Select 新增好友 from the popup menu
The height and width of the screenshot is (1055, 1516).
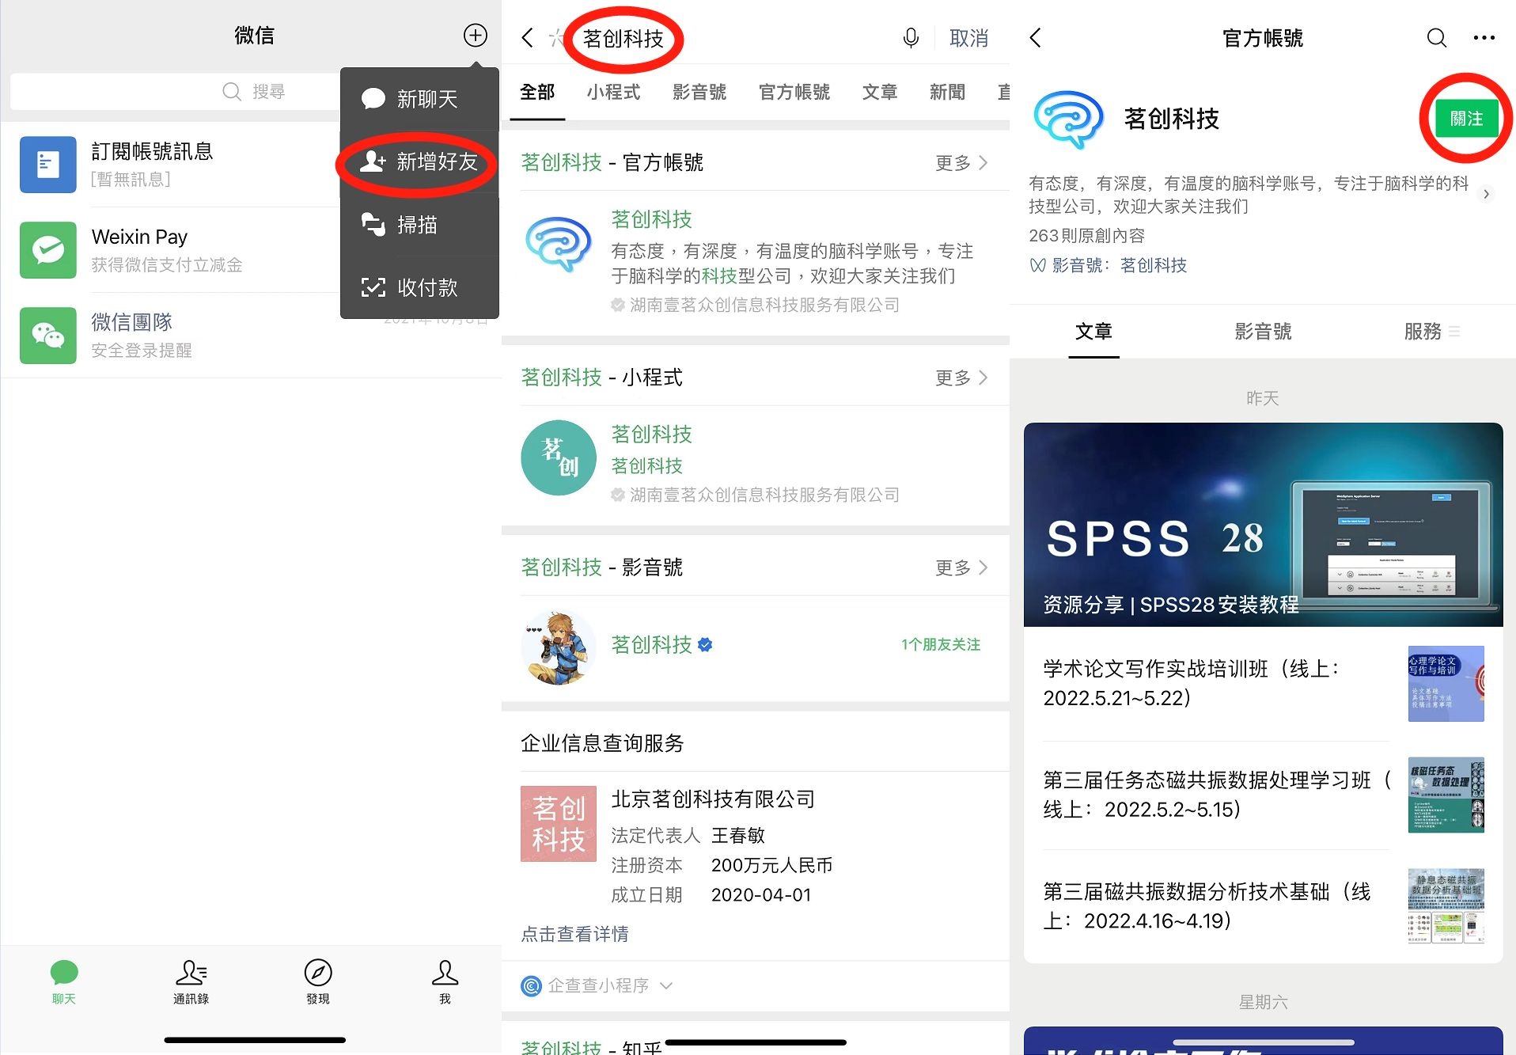pyautogui.click(x=419, y=162)
